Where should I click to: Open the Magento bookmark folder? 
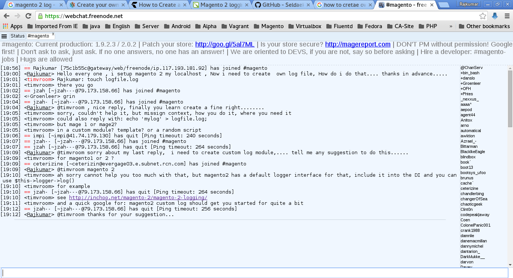click(x=269, y=26)
